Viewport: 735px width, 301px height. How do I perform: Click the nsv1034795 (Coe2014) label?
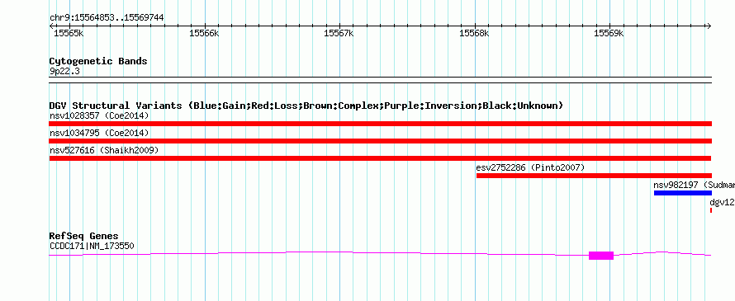99,133
